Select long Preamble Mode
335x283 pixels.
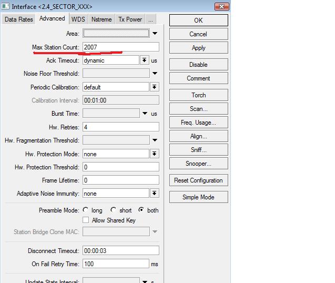(x=86, y=210)
